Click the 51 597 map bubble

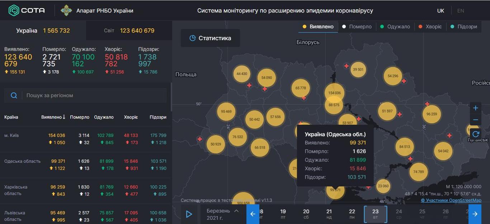[x=387, y=111]
